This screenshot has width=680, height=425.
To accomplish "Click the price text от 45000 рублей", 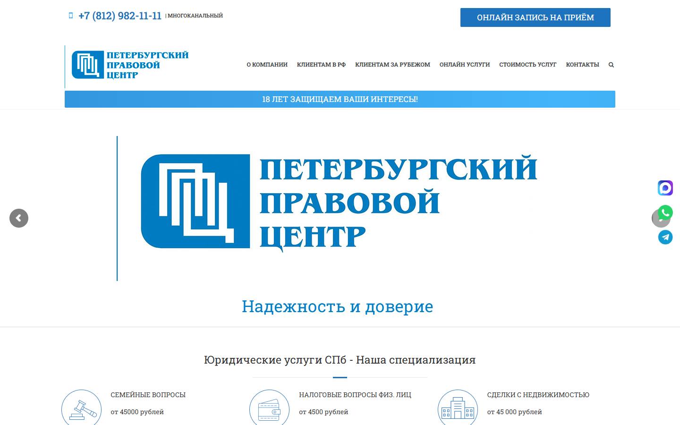I will tap(137, 412).
